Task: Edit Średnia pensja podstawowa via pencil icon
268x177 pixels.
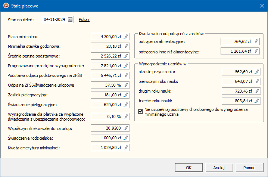Action: click(126, 56)
